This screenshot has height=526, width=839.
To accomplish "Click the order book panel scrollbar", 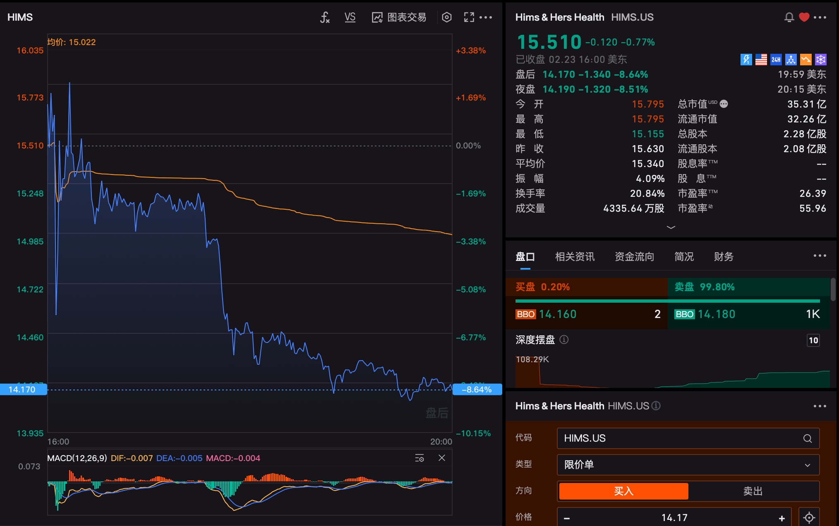I will point(833,289).
